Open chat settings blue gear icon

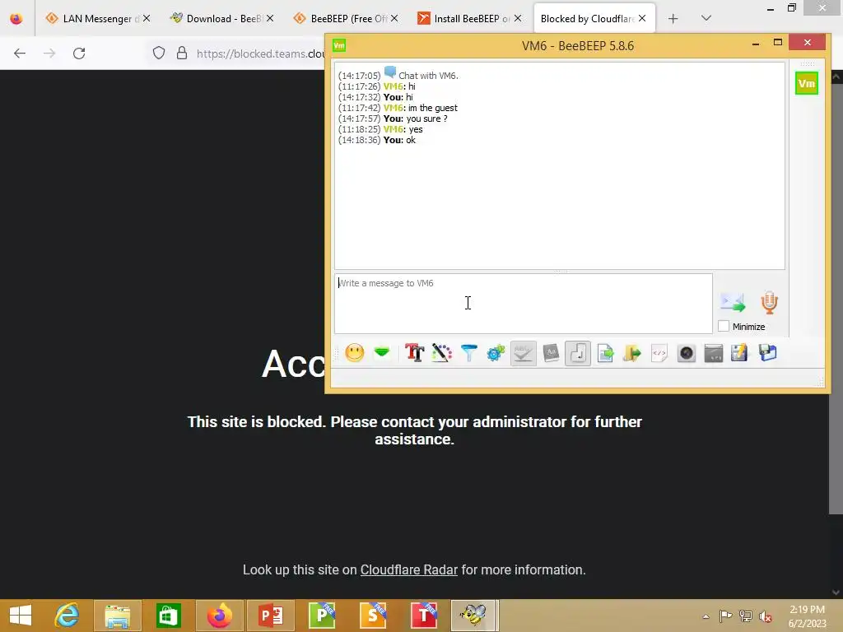(x=496, y=353)
